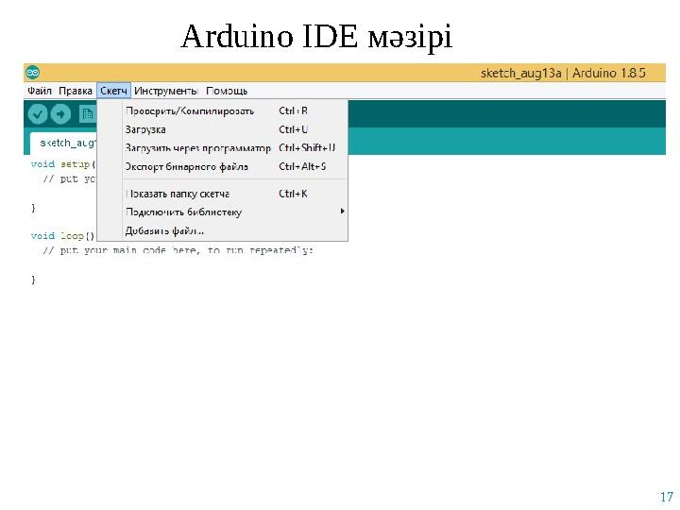Image resolution: width=680 pixels, height=510 pixels.
Task: Click the void setup code line
Action: point(63,164)
